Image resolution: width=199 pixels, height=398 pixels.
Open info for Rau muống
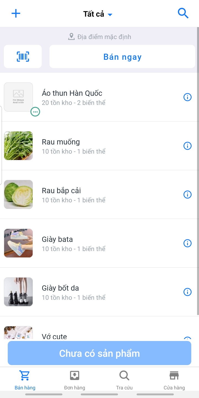[x=187, y=146]
